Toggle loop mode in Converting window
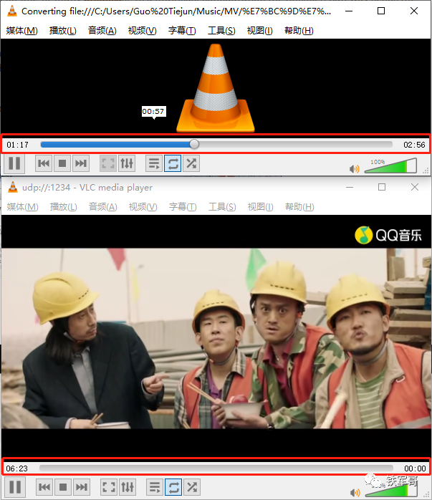Viewport: 432px width, 500px height. click(173, 163)
